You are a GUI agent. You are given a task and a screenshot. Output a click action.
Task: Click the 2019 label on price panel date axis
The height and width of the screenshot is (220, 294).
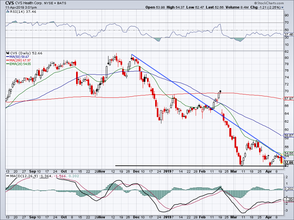click(168, 171)
